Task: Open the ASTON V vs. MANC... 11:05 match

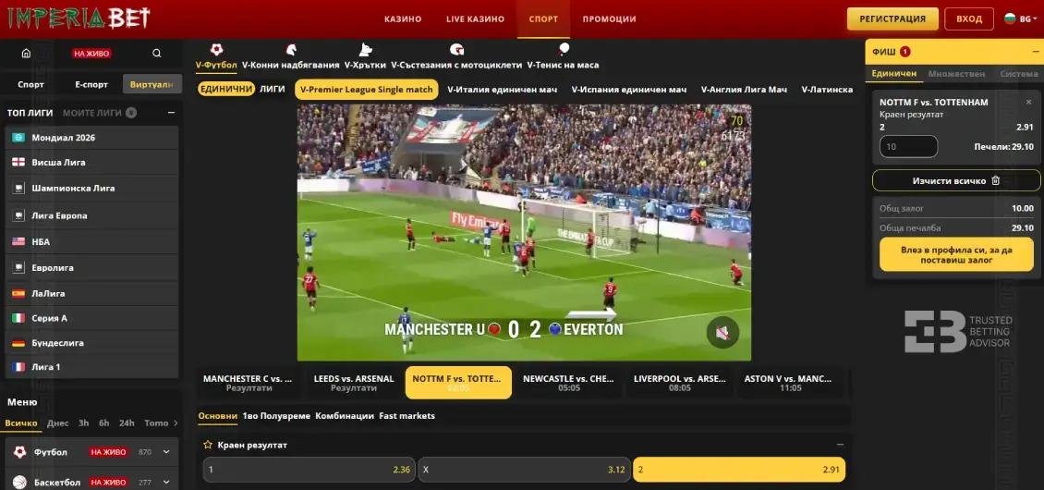Action: click(790, 383)
